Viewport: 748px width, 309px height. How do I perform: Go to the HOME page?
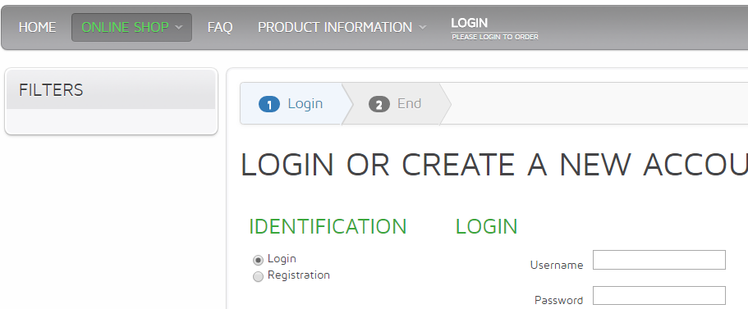point(37,28)
